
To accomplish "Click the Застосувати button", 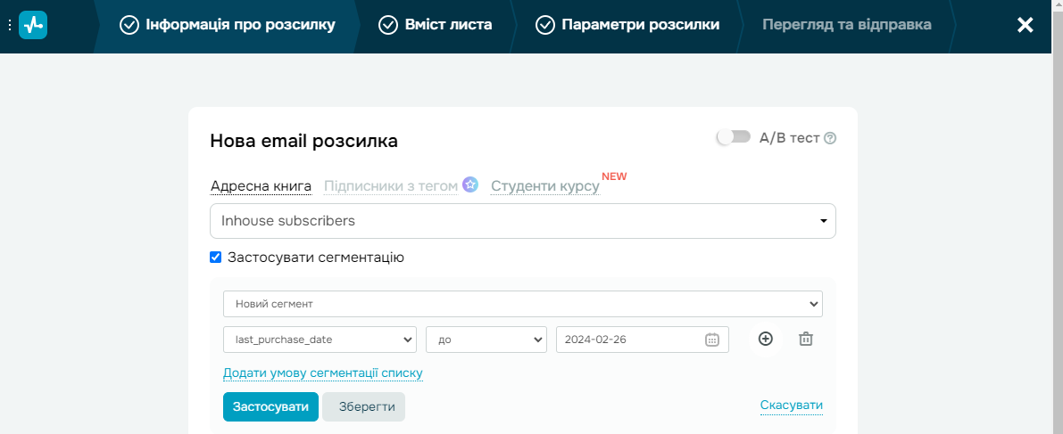I will [271, 407].
